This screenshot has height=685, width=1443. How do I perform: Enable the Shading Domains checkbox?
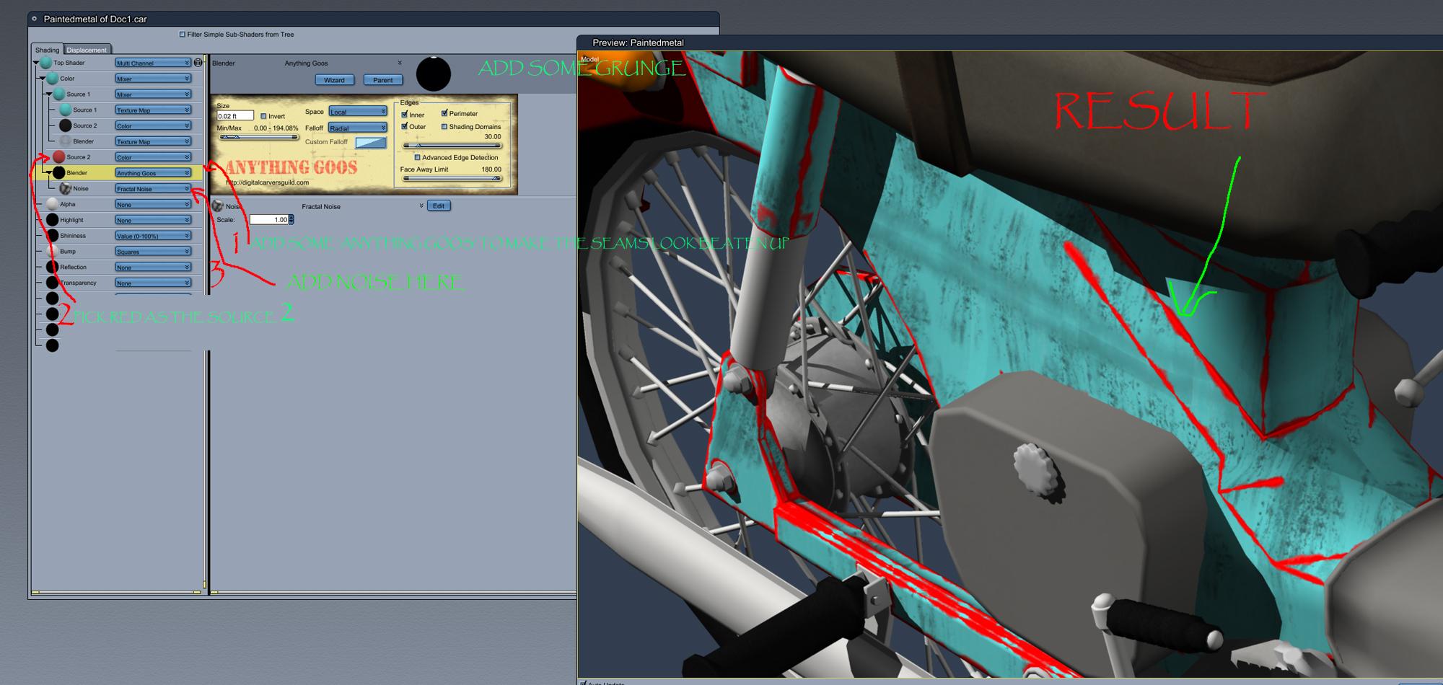point(444,126)
